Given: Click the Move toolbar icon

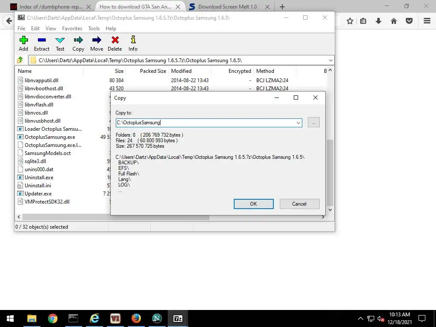Looking at the screenshot, I should tap(97, 43).
